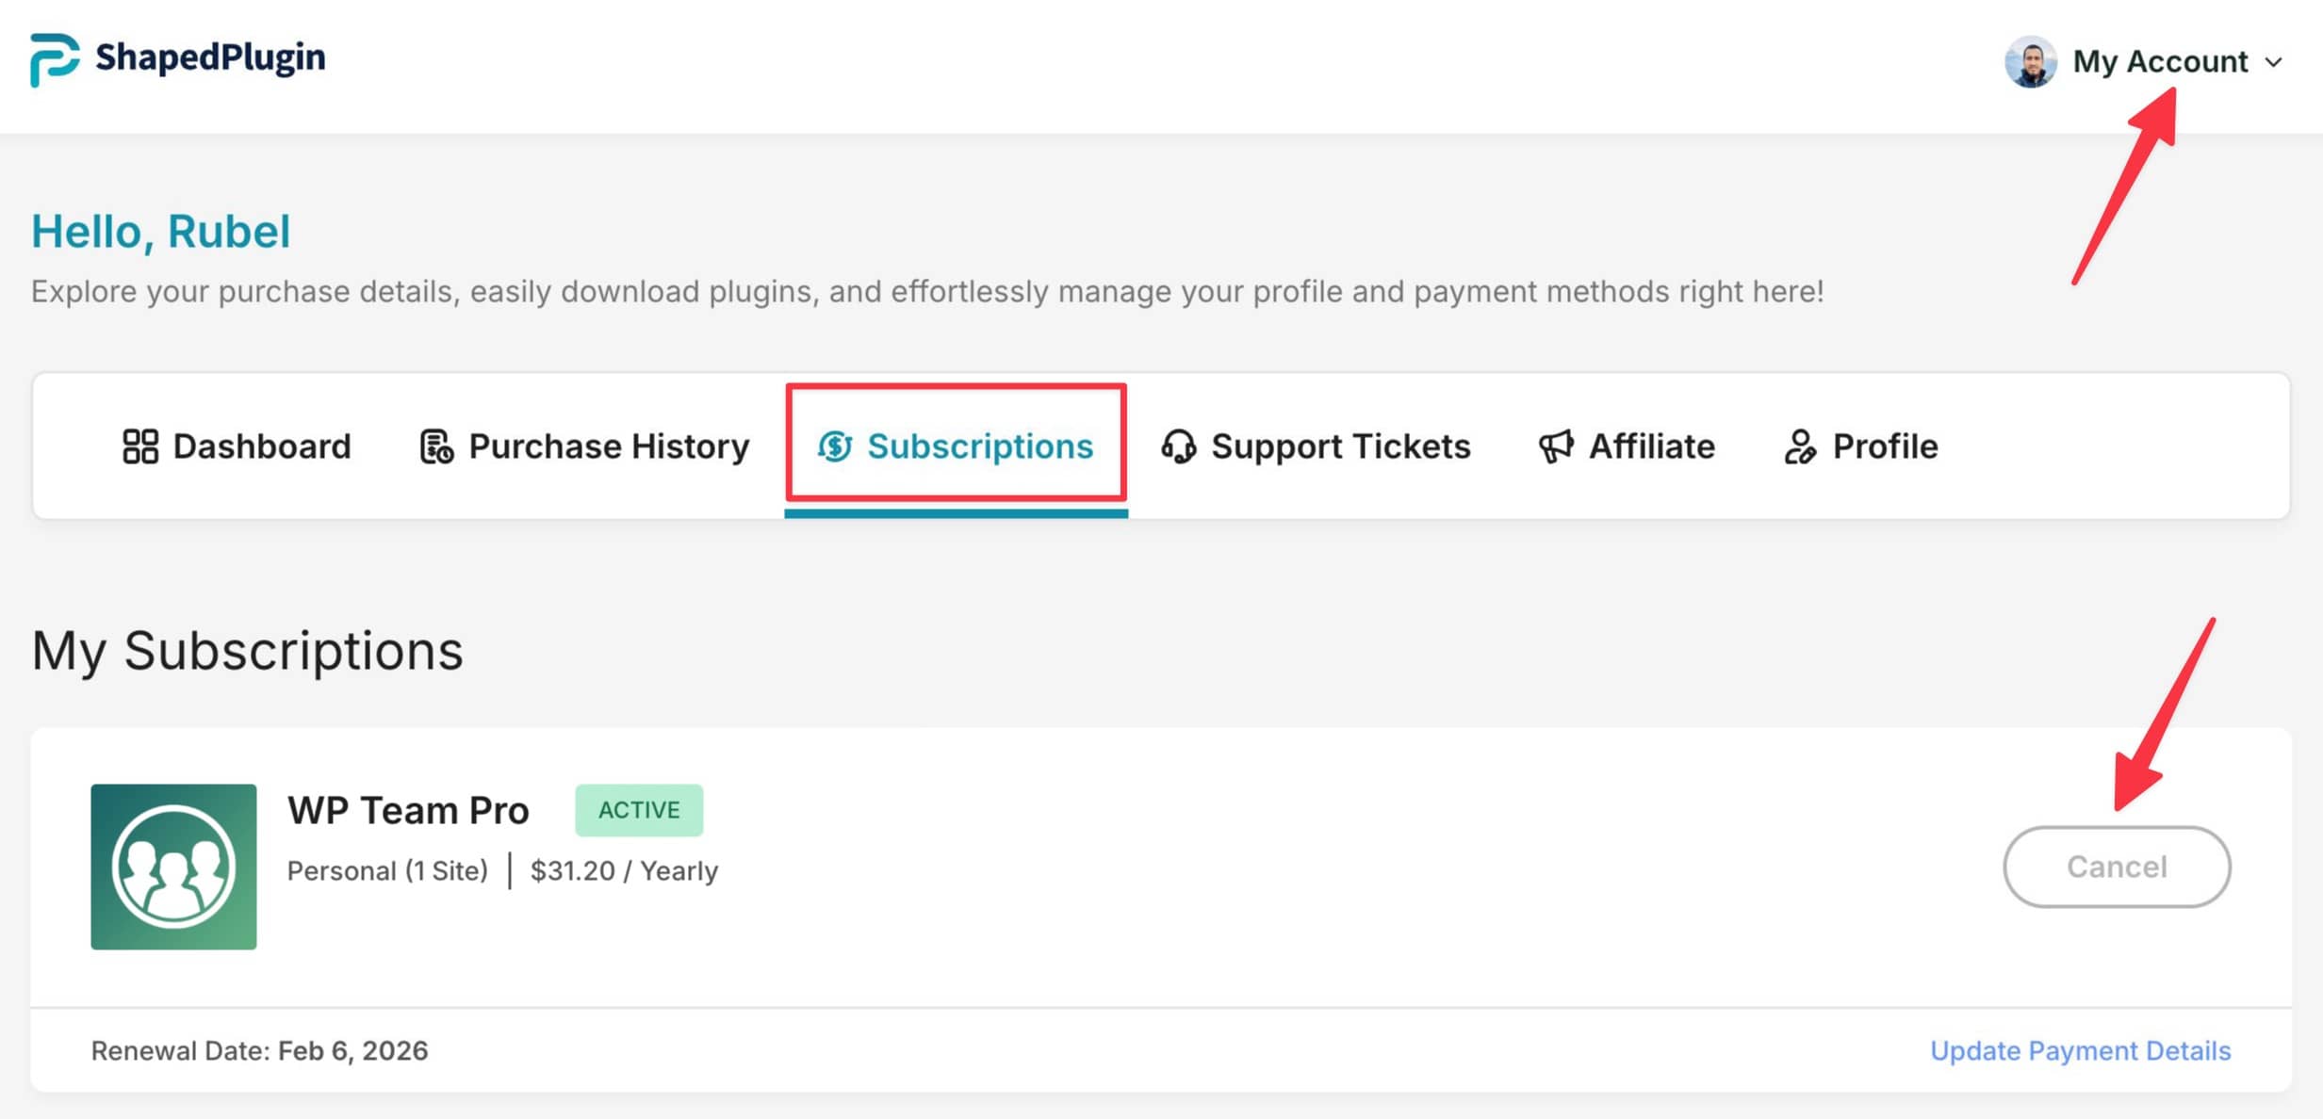Click the ACTIVE status badge
This screenshot has height=1119, width=2323.
pyautogui.click(x=639, y=809)
